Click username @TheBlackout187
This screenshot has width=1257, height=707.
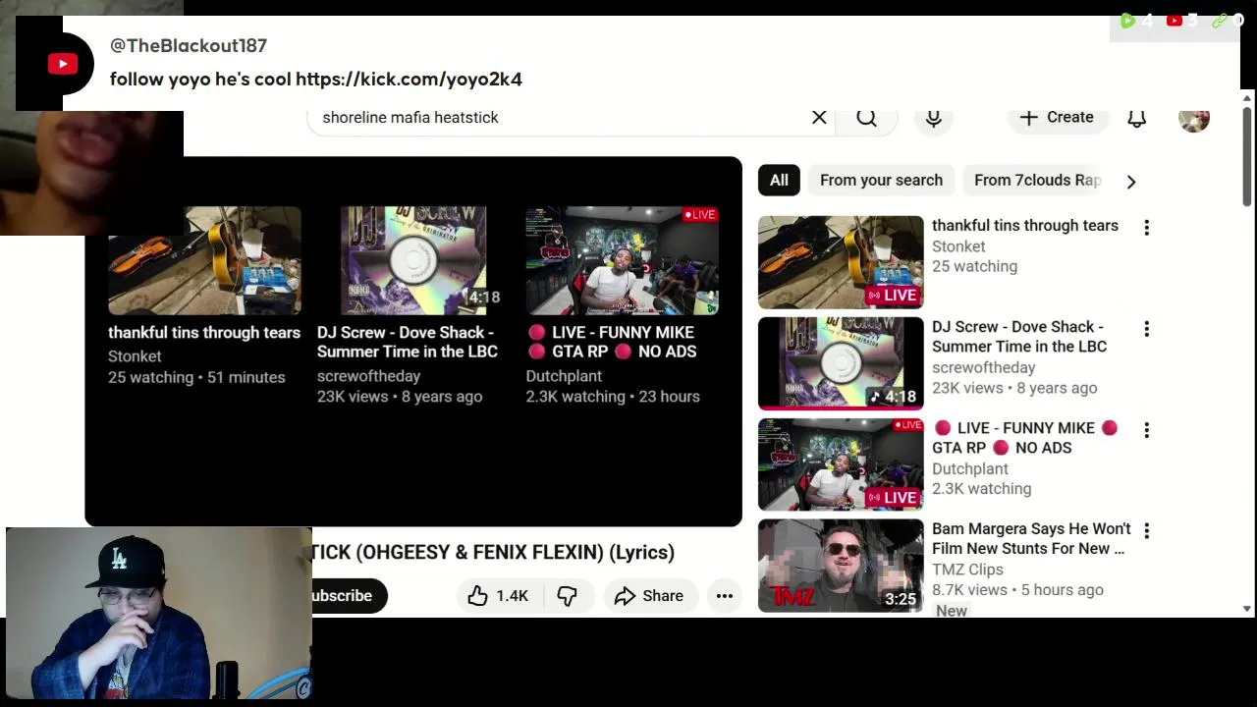pos(189,45)
